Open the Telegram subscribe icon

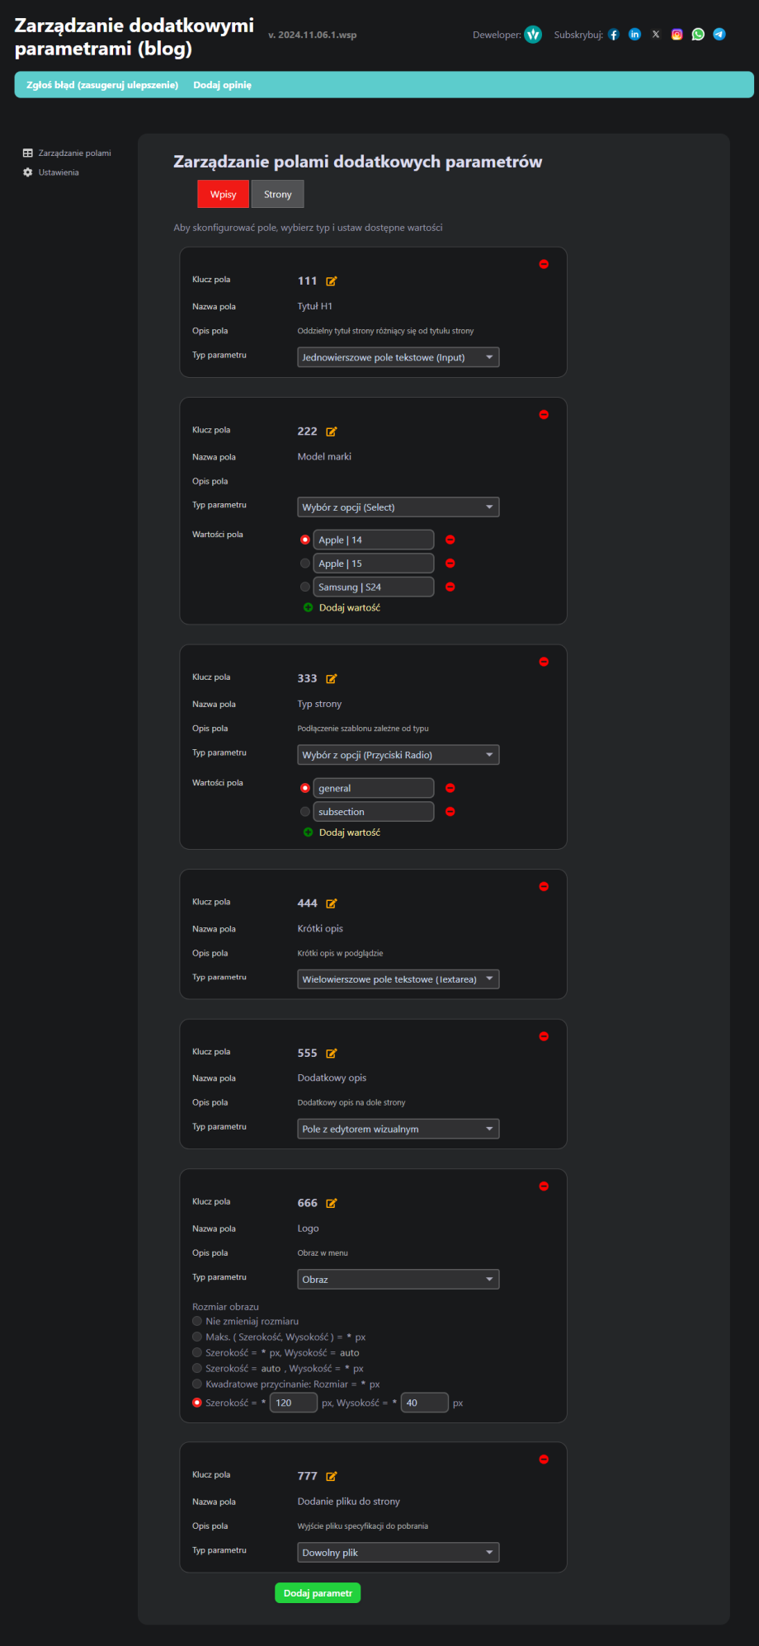(719, 35)
